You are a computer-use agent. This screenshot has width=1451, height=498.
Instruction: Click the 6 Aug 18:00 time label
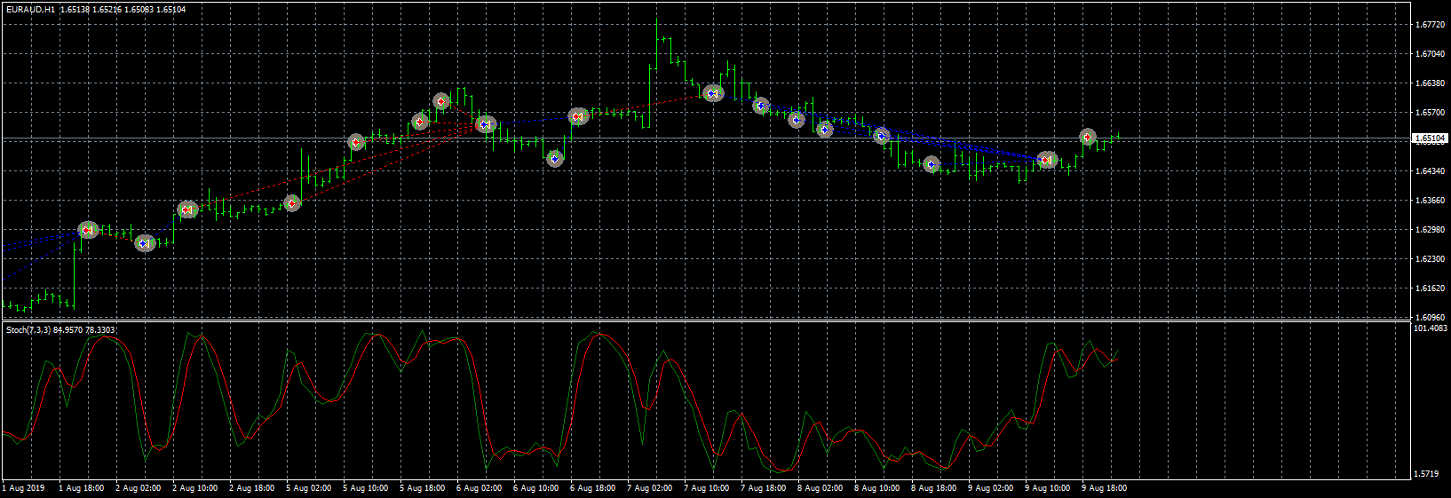[x=593, y=488]
